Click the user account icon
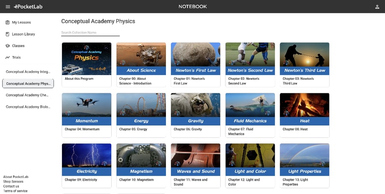Viewport: 385px width, 194px height. click(x=377, y=7)
